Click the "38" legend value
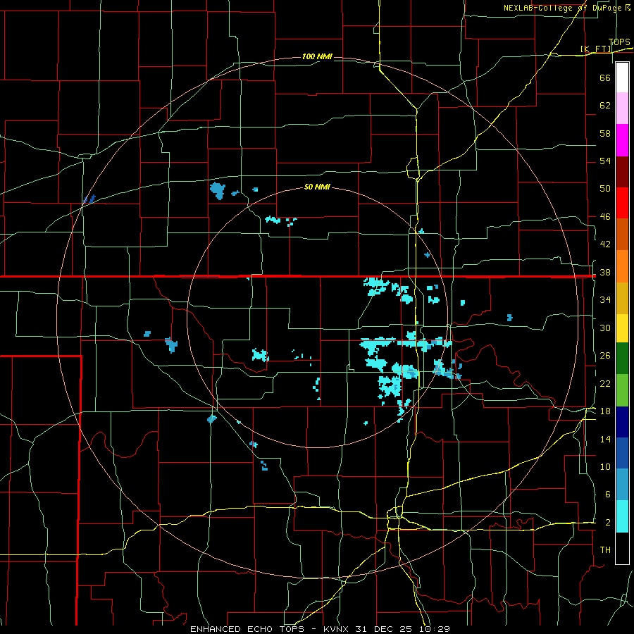The height and width of the screenshot is (634, 634). [605, 273]
